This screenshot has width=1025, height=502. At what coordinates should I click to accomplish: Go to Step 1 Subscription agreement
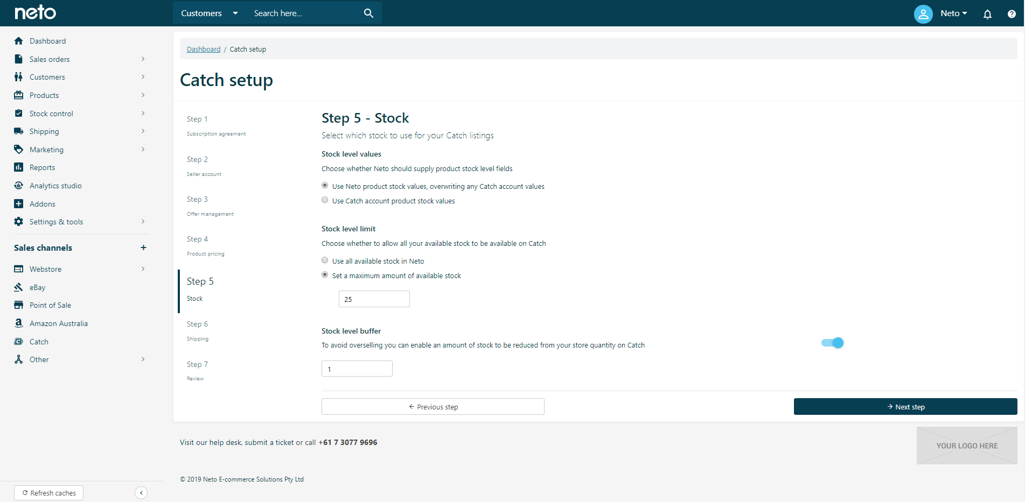pos(216,126)
